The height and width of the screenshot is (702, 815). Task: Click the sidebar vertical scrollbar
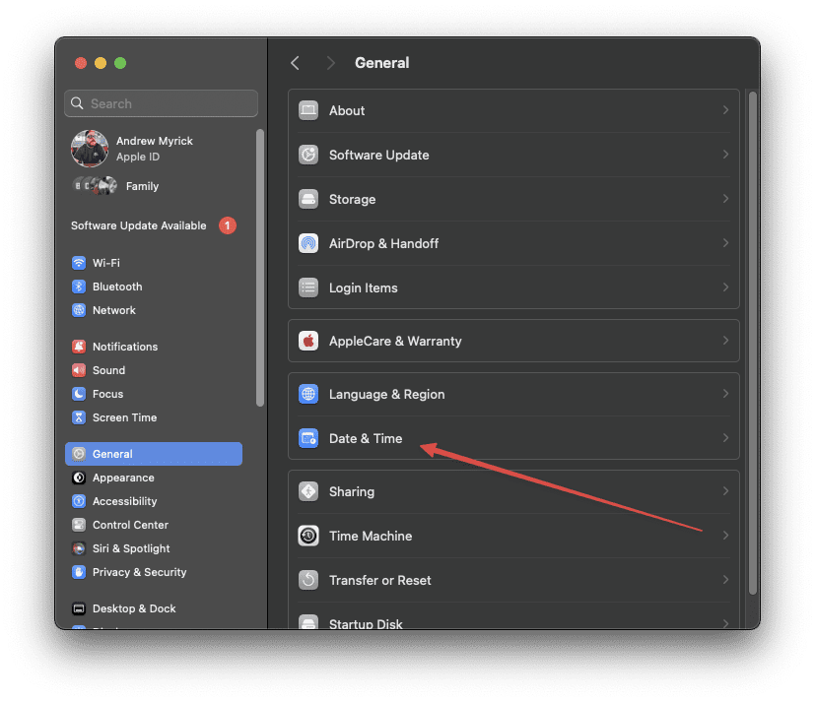point(260,268)
